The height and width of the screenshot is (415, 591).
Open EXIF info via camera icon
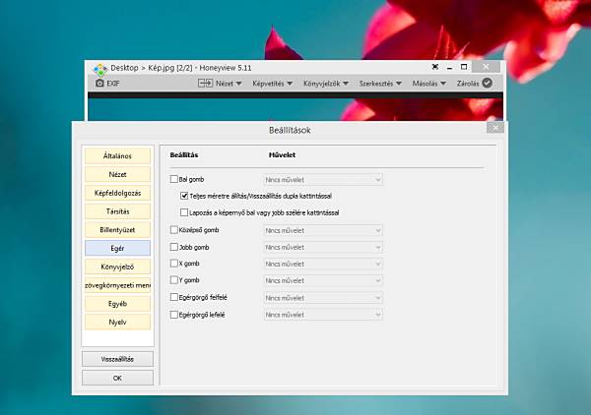point(99,84)
